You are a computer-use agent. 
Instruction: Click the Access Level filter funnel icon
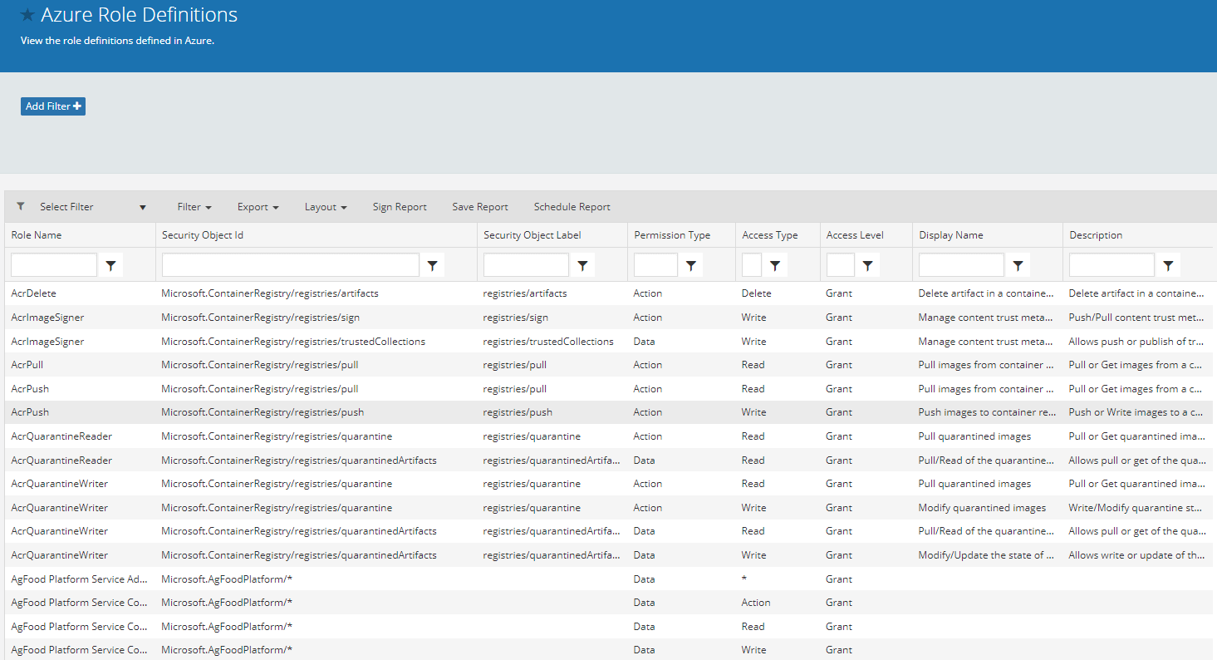(x=868, y=265)
